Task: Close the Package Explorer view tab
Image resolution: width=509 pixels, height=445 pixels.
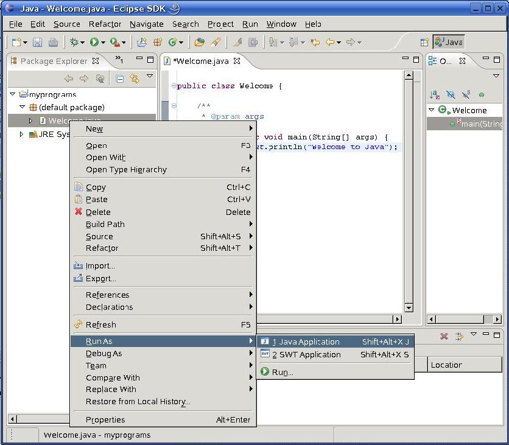Action: click(x=96, y=61)
